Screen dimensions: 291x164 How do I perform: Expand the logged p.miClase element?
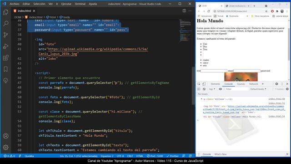[x=201, y=99]
